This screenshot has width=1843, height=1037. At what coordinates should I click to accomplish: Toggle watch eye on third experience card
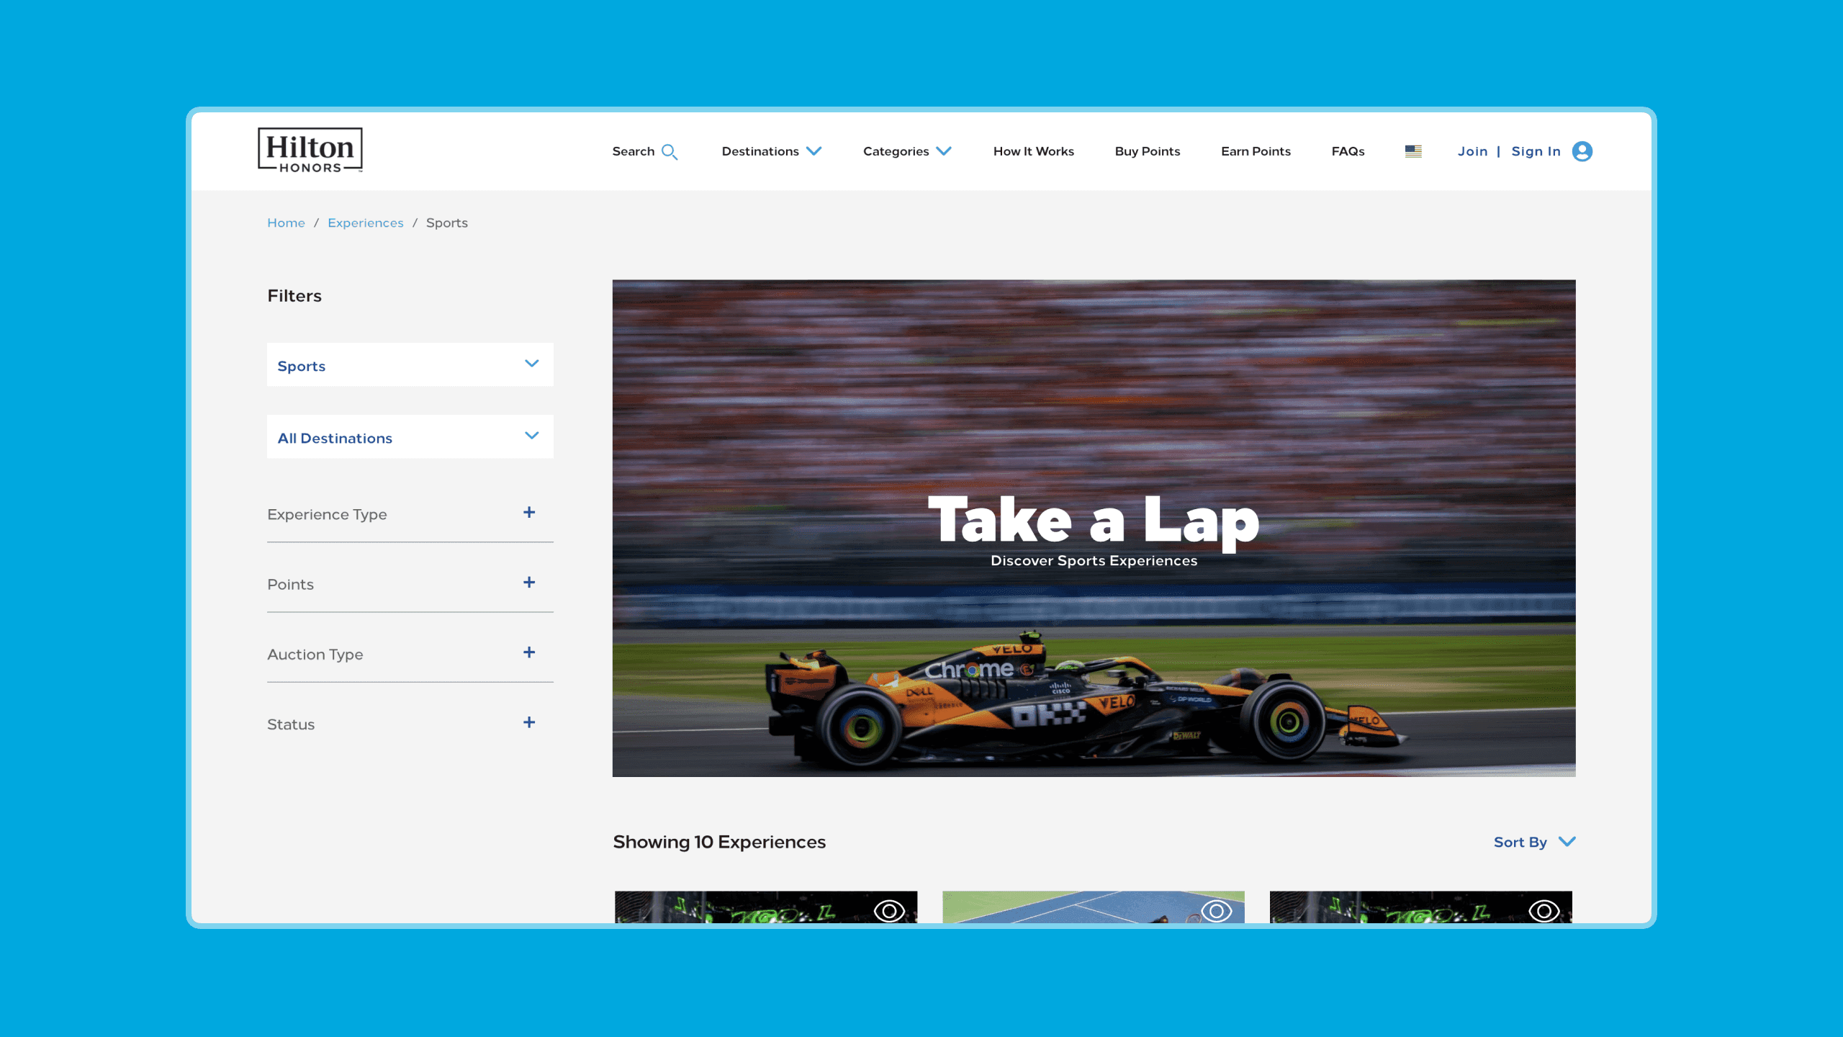coord(1544,911)
